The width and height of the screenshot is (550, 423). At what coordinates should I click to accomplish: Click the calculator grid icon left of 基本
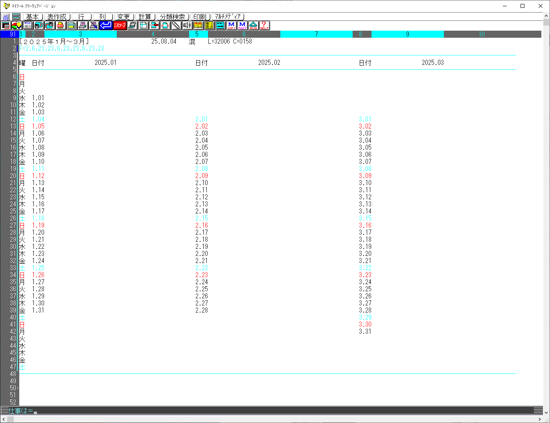tap(6, 17)
